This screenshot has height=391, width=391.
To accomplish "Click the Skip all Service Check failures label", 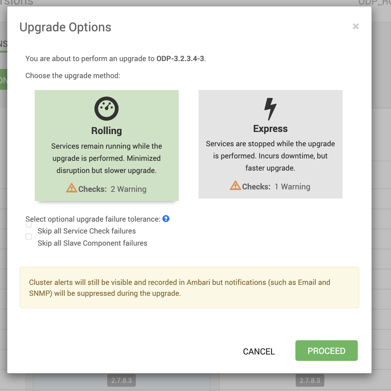I will [87, 231].
